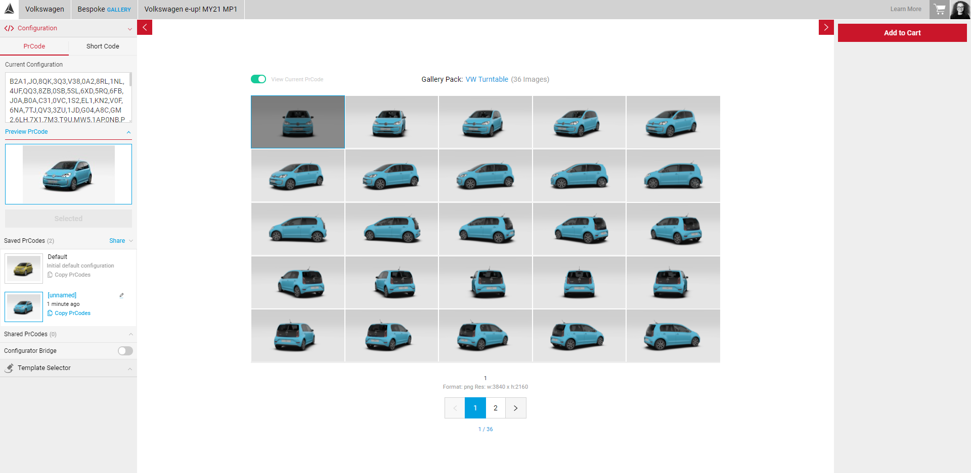Click the [unnamed] saved PrCode name

62,295
